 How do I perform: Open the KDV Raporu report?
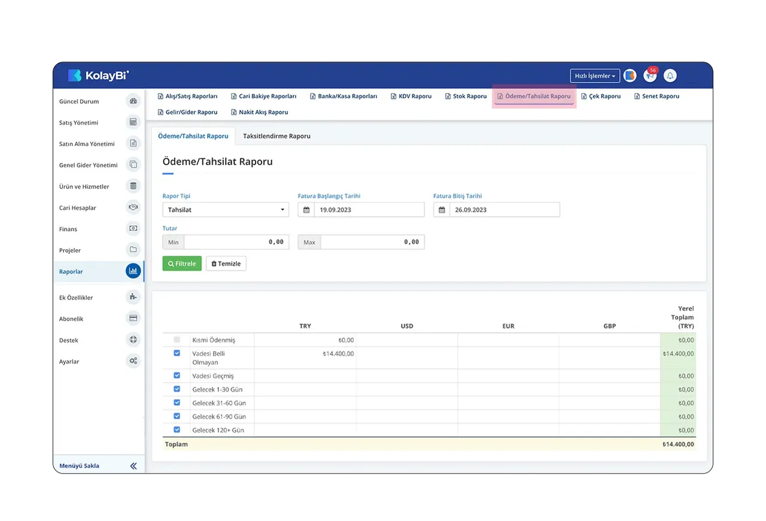click(x=411, y=96)
